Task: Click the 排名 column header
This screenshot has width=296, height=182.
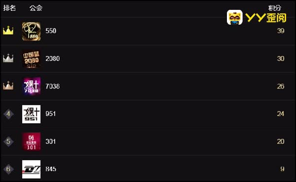Action: 9,8
